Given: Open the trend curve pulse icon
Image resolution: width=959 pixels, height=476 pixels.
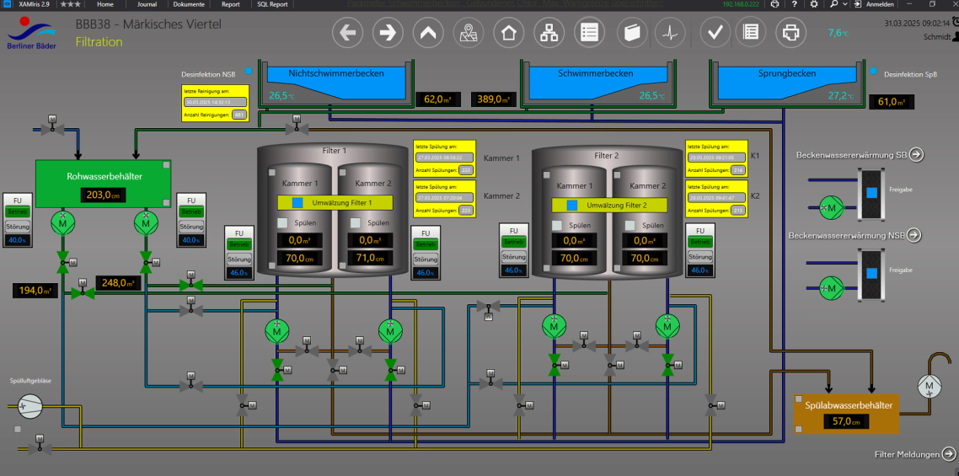Looking at the screenshot, I should (x=671, y=34).
